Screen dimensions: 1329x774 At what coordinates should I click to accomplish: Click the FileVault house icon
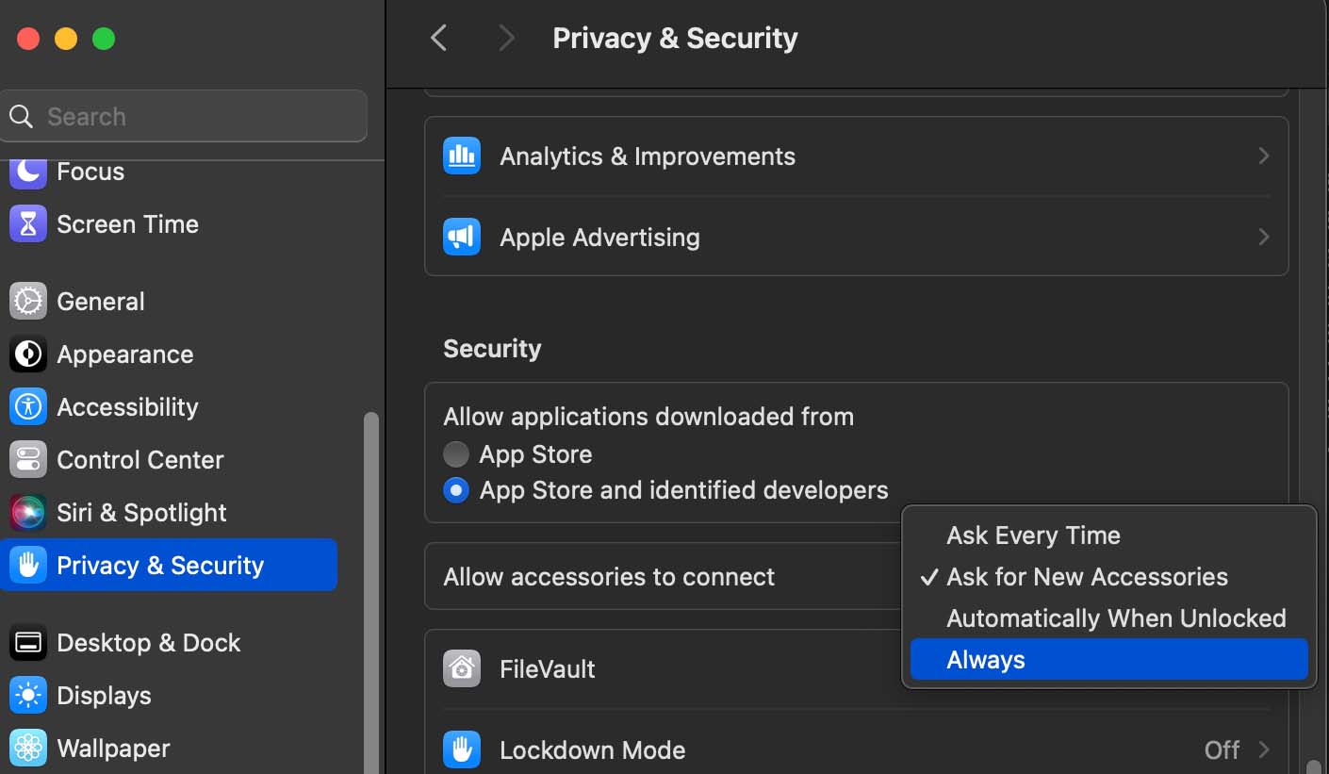coord(462,668)
